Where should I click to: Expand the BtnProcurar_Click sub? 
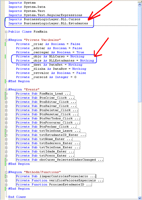pyautogui.click(x=6, y=123)
